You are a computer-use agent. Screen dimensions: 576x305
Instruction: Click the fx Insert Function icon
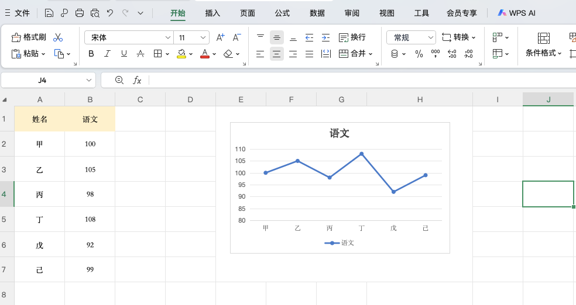click(x=137, y=80)
